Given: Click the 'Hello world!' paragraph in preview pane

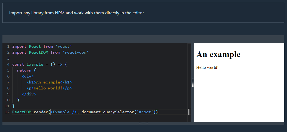Looking at the screenshot, I should point(207,67).
